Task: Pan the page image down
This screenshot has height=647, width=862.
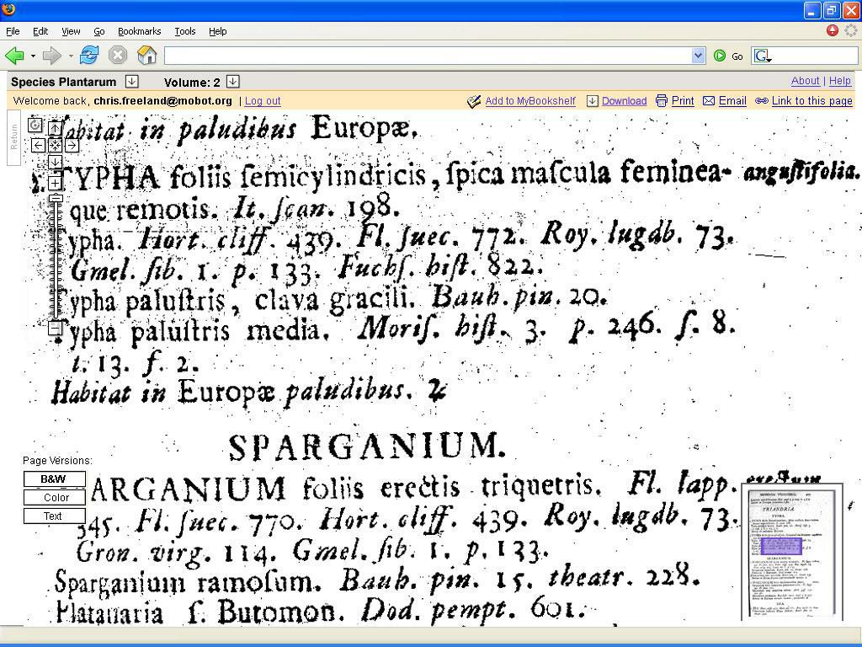Action: click(x=55, y=162)
